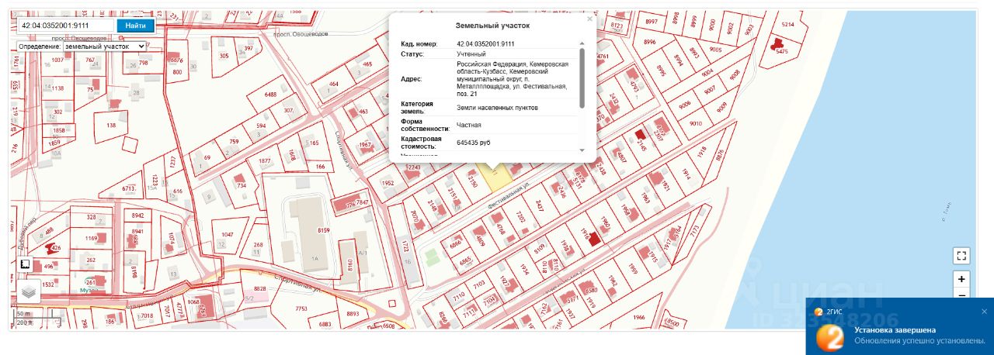Click the red building on parcel 5475
This screenshot has width=994, height=355.
pos(776,44)
